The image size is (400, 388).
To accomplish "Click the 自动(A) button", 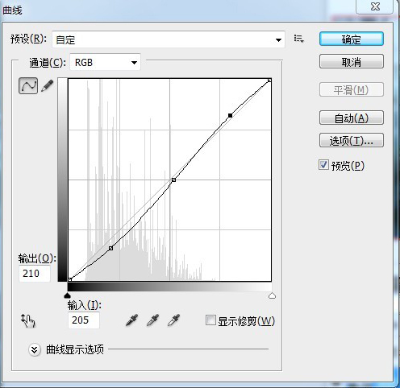I will click(x=352, y=118).
